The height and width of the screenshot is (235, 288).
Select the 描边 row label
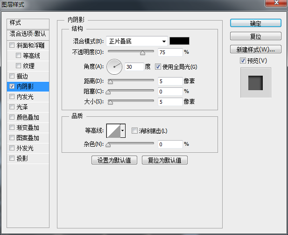click(x=22, y=76)
